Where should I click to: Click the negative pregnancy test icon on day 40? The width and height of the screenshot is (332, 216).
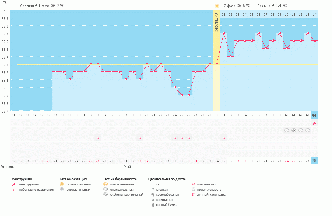point(287,130)
